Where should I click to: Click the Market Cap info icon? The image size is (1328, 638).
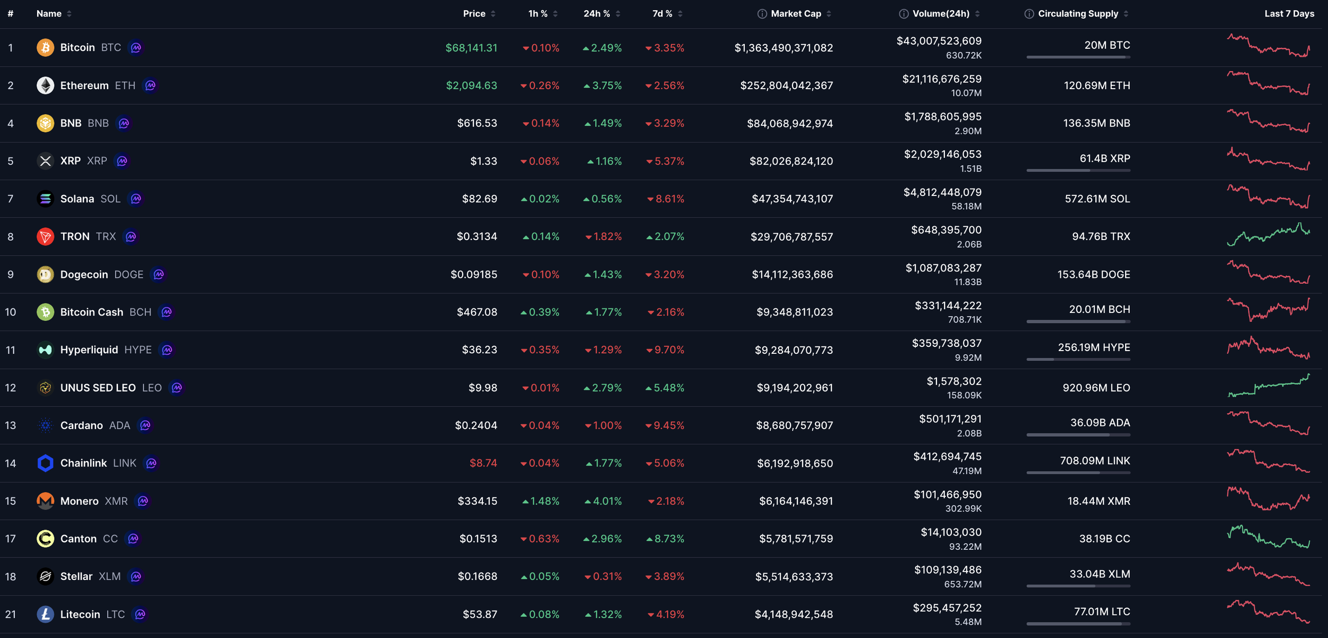(x=762, y=14)
